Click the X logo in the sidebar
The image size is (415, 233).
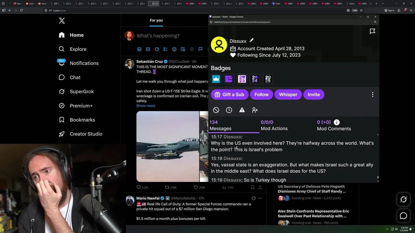tap(62, 21)
